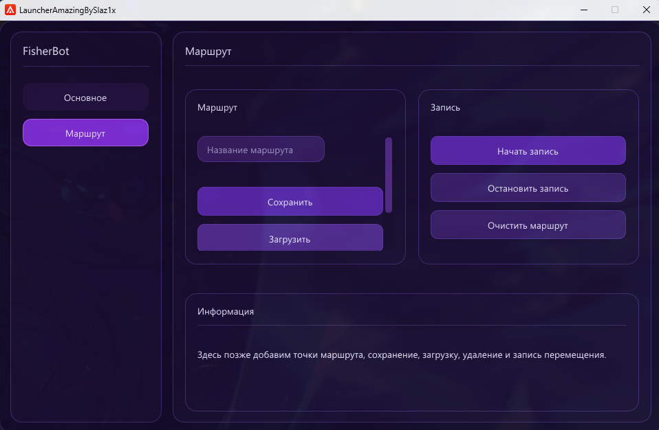This screenshot has height=430, width=659.
Task: Focus the Название маршрута text field
Action: [261, 150]
